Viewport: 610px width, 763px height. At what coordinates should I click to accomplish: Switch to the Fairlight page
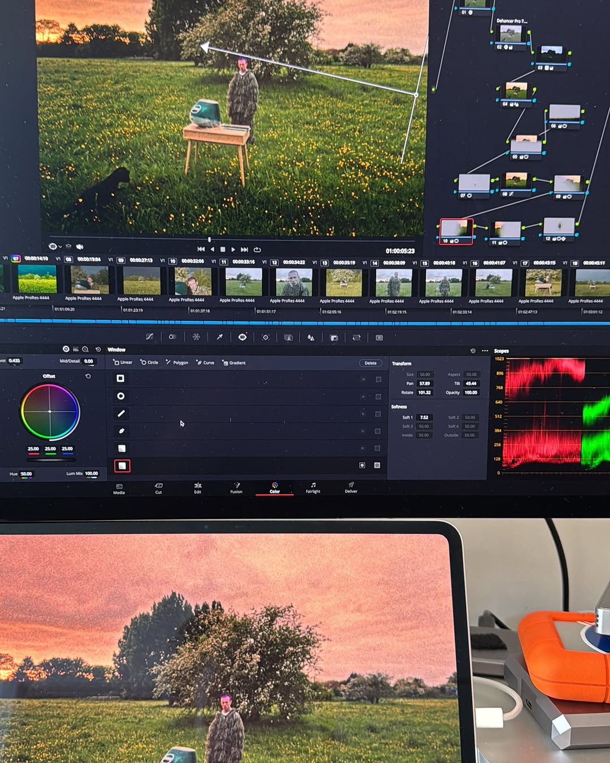313,488
